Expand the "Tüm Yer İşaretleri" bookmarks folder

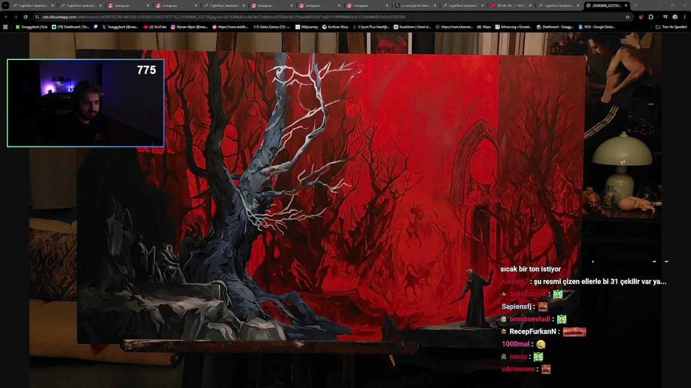pos(671,26)
